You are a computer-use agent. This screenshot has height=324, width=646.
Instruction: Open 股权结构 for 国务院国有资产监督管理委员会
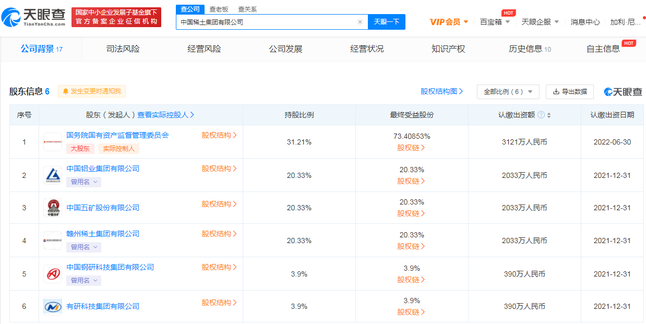pyautogui.click(x=220, y=135)
